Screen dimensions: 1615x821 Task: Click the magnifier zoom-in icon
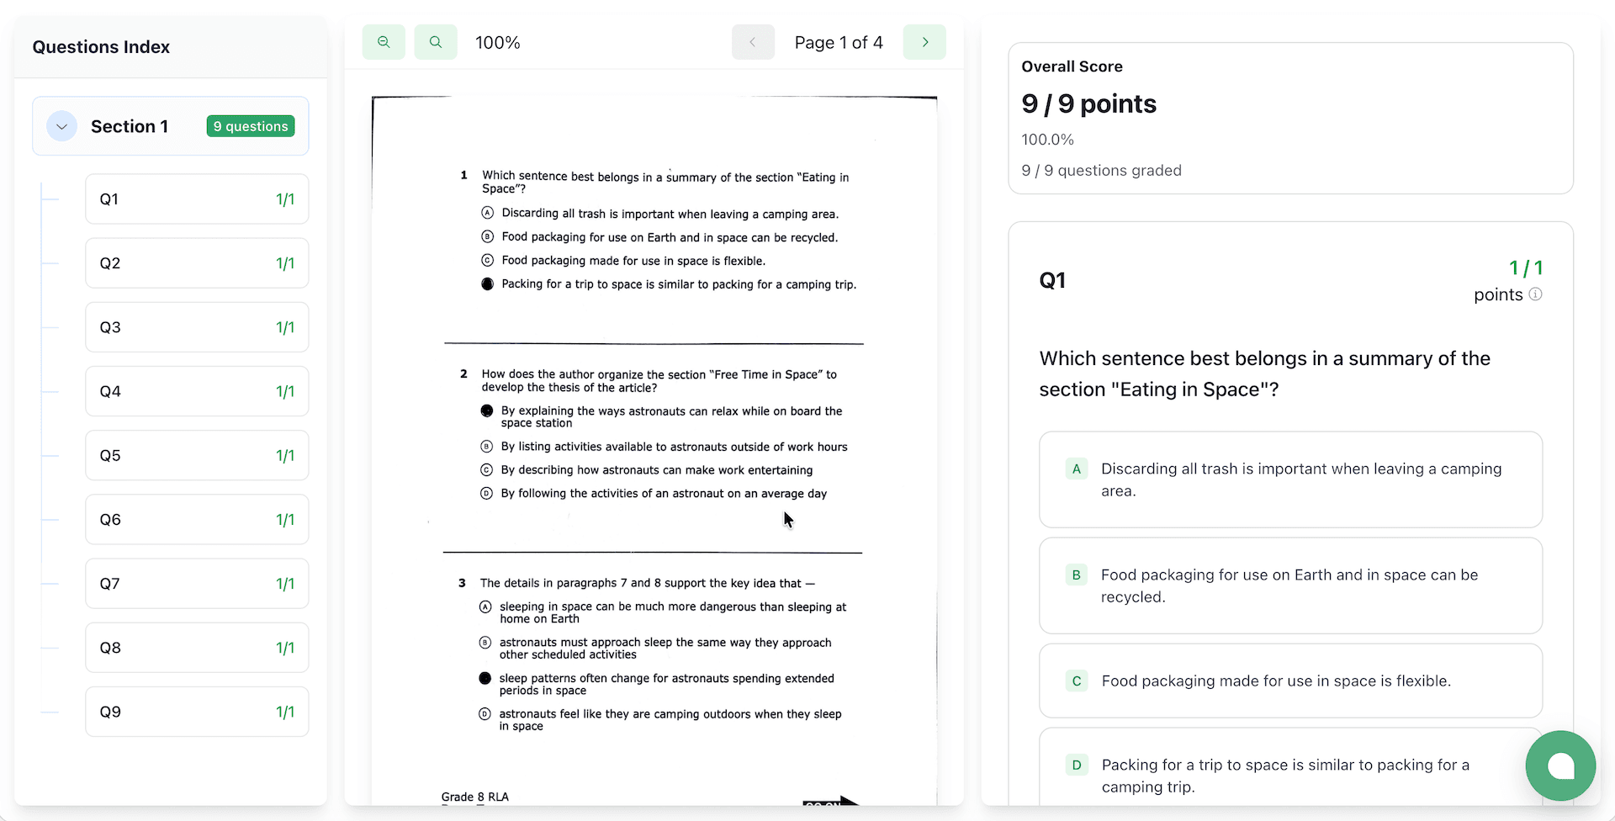(x=436, y=42)
